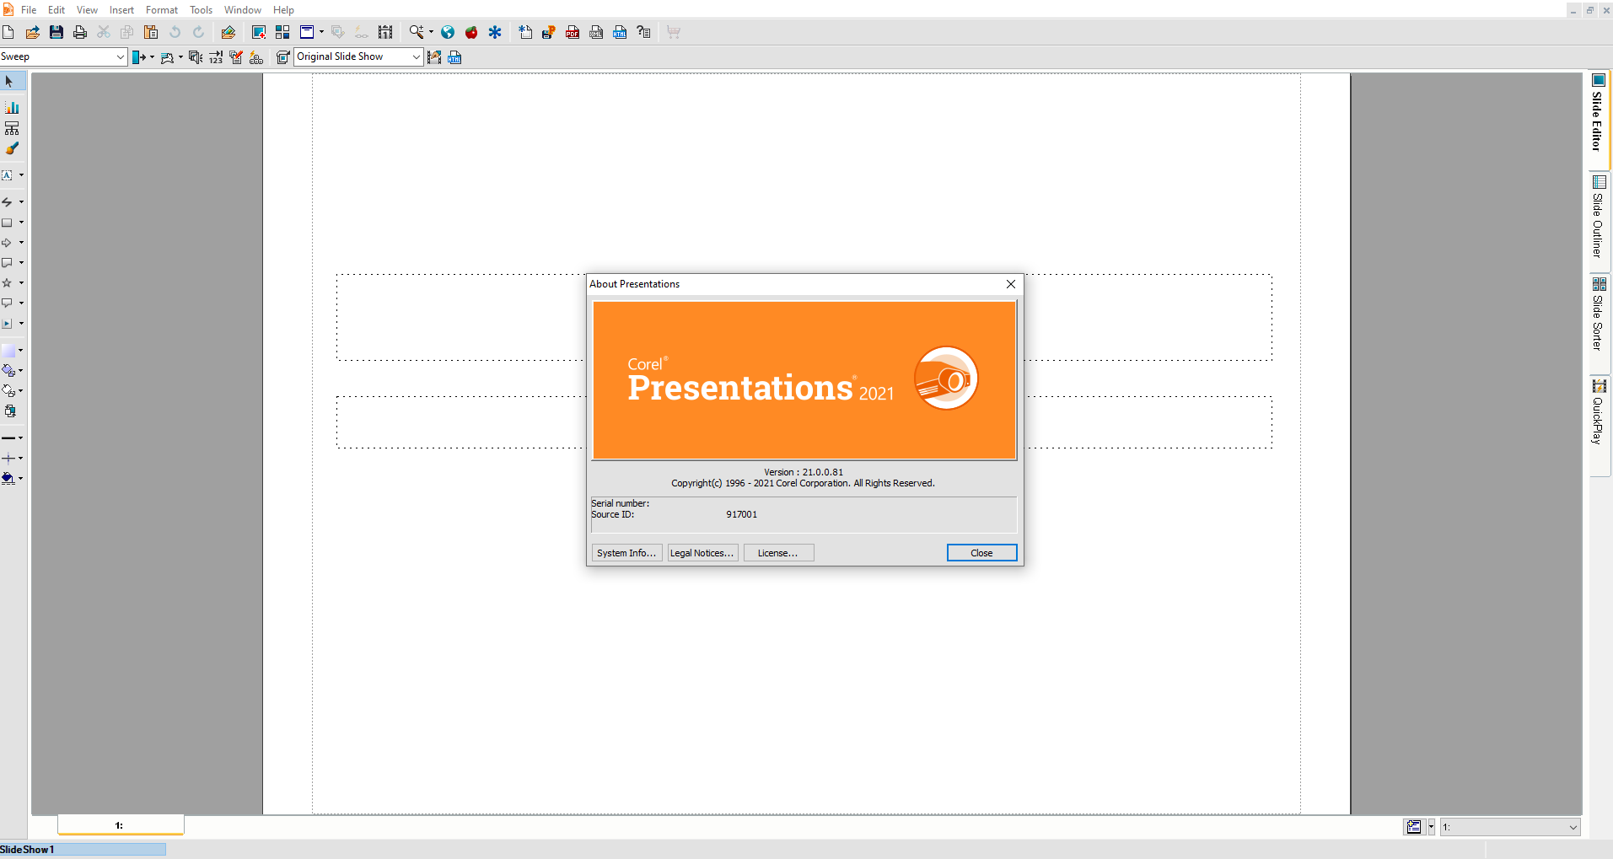Image resolution: width=1613 pixels, height=859 pixels.
Task: Click the new slide icon at the bottom right
Action: pos(1414,827)
